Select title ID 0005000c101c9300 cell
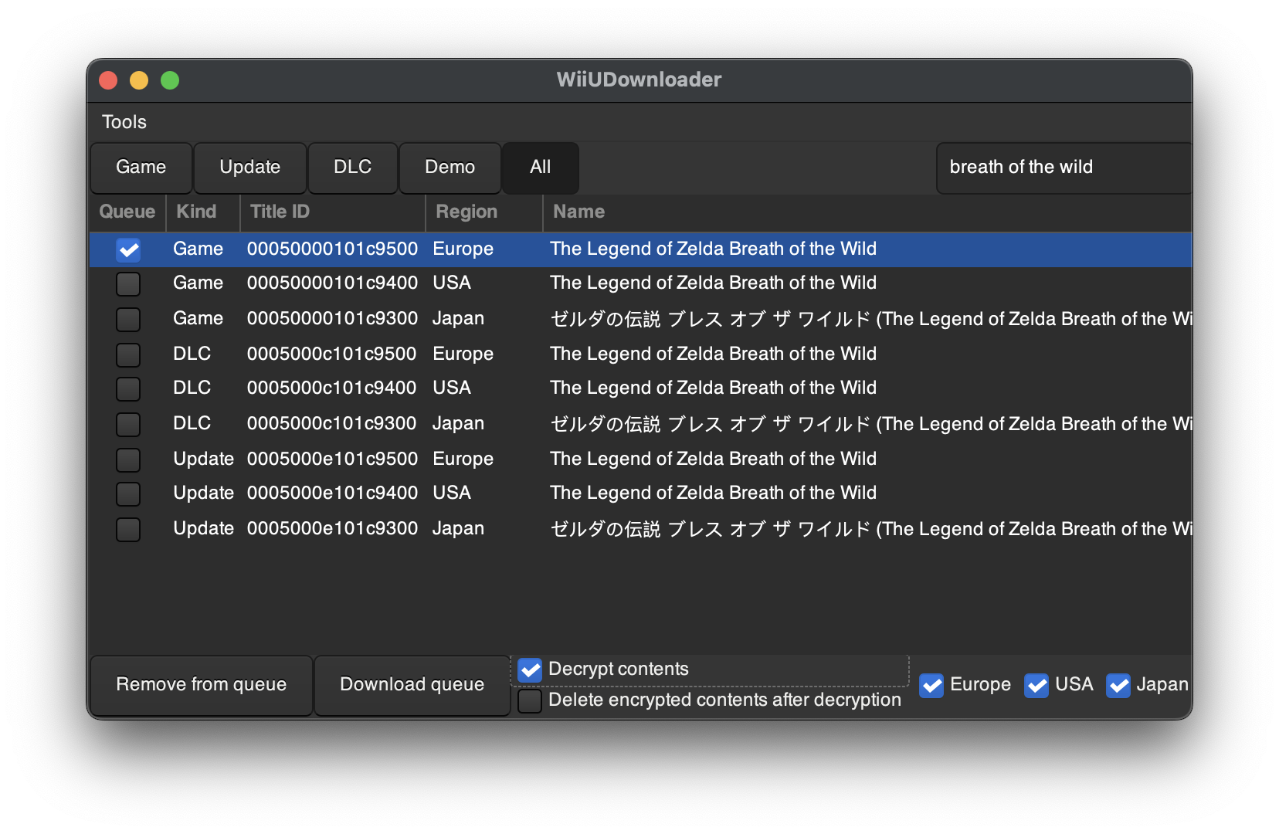 tap(332, 423)
